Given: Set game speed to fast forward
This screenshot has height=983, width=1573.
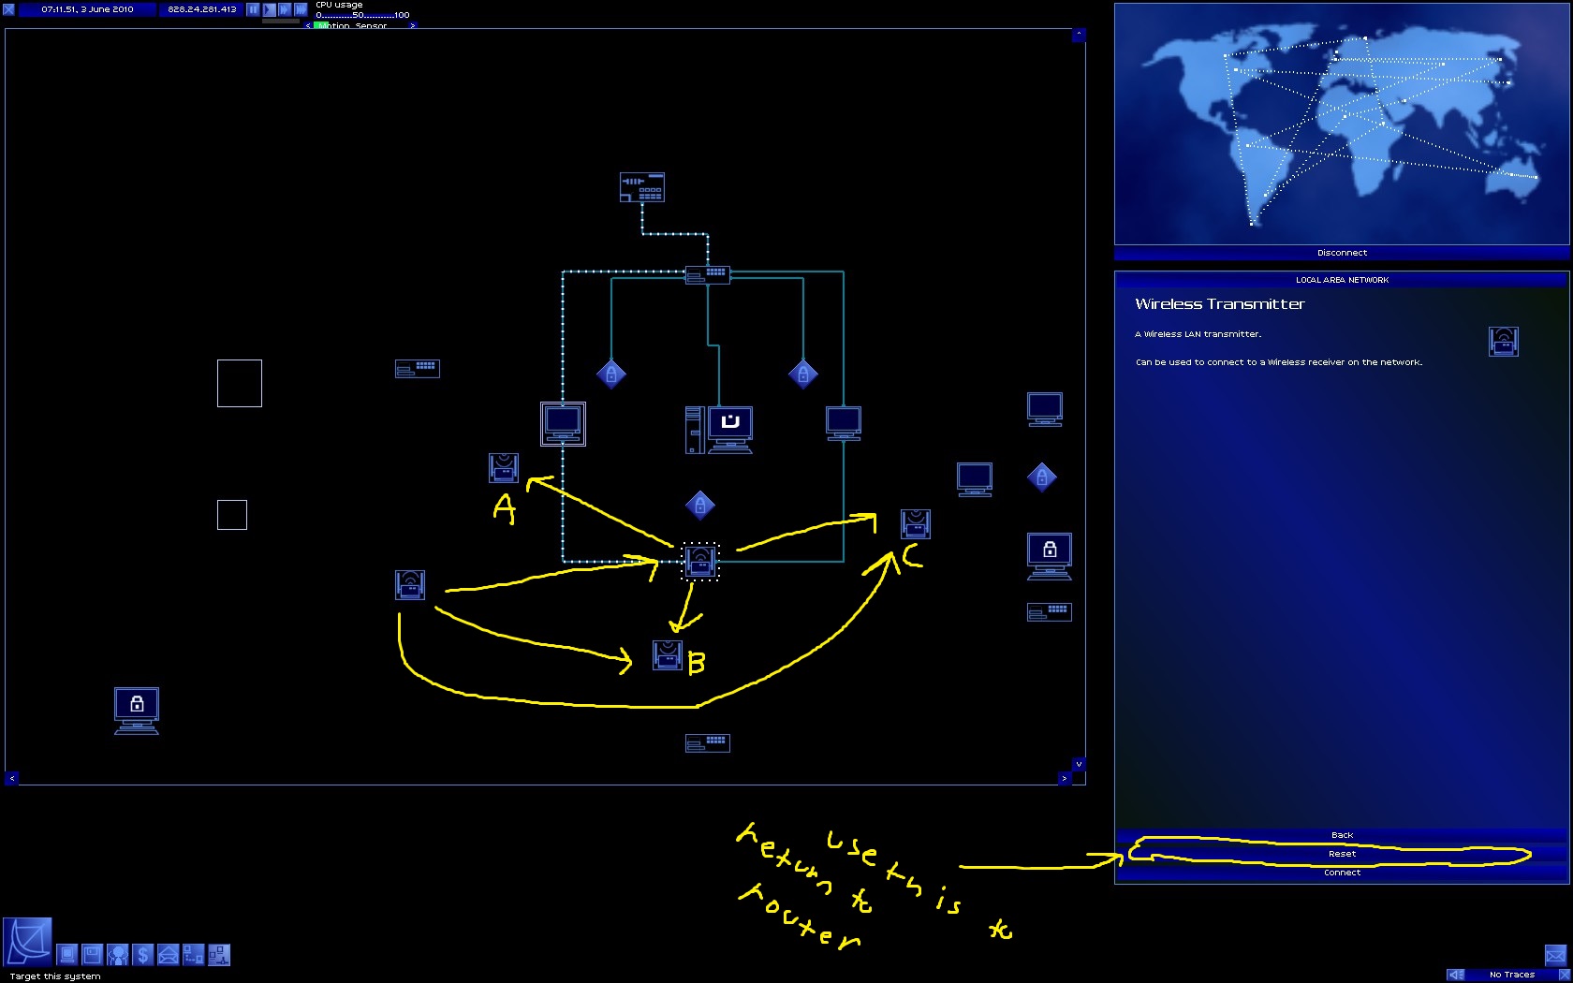Looking at the screenshot, I should (x=285, y=9).
